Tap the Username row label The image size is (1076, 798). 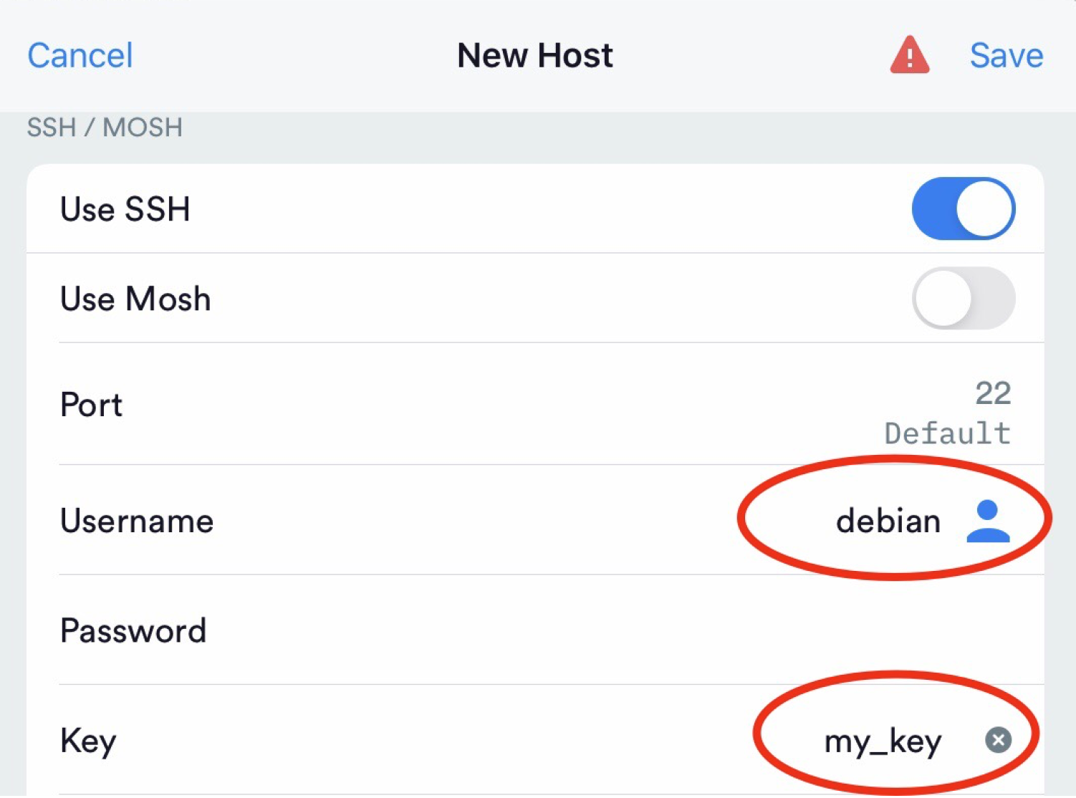(137, 521)
